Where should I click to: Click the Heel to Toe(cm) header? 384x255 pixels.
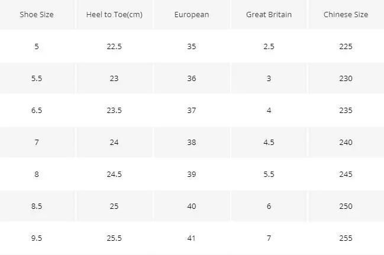(114, 14)
